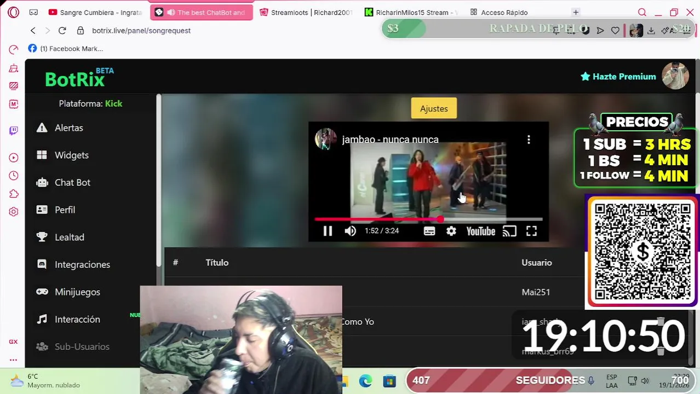Open Opera sidebar settings gear
The image size is (700, 394).
[13, 212]
